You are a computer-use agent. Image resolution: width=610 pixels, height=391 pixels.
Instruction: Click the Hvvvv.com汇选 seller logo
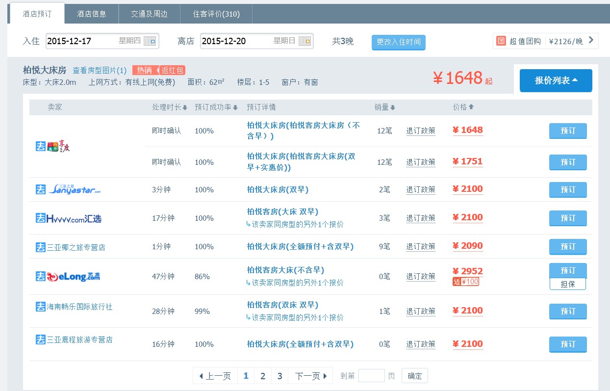68,218
